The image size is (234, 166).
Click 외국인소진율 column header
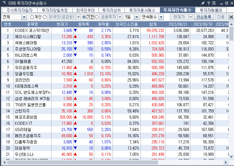point(126,24)
